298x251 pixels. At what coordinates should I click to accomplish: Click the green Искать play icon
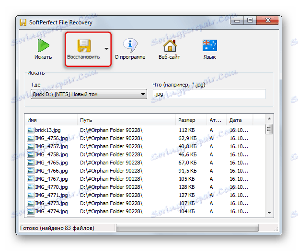[43, 45]
